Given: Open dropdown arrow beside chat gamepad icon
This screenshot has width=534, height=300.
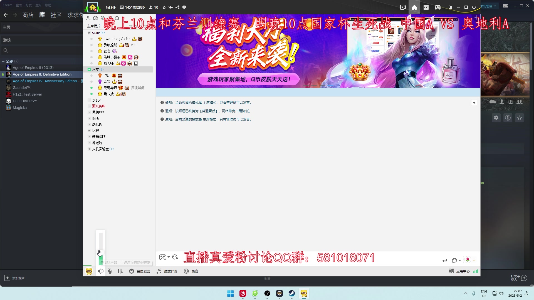Looking at the screenshot, I should coord(169,257).
